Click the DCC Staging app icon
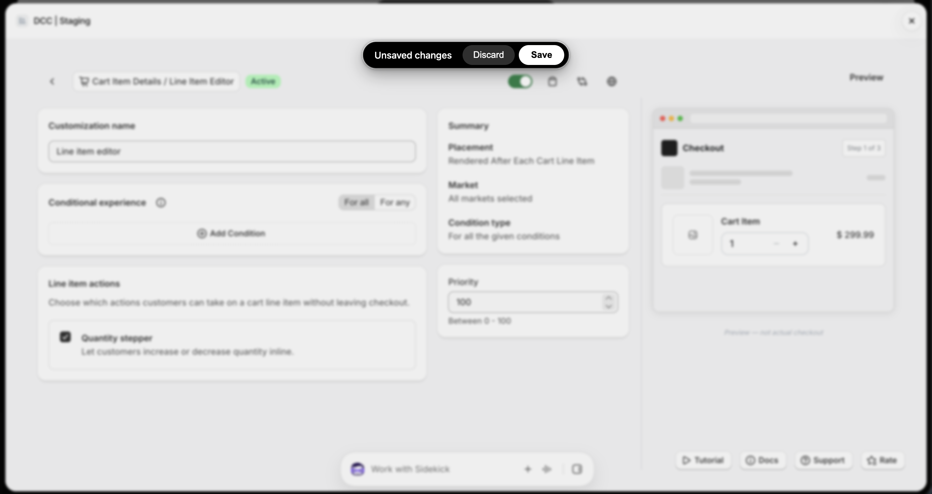The height and width of the screenshot is (494, 932). (x=22, y=21)
